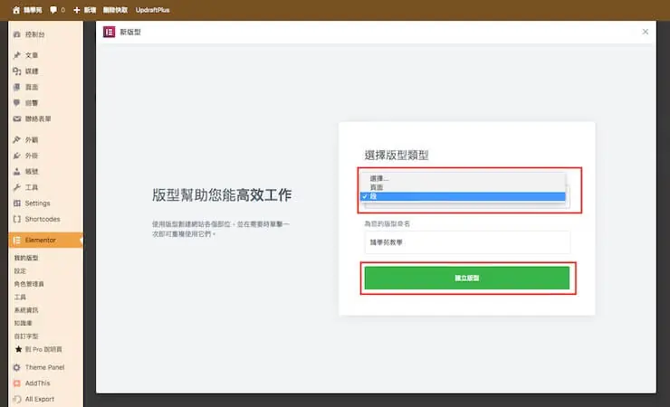Click the 頁面 pages icon in sidebar
This screenshot has width=670, height=407.
[16, 87]
